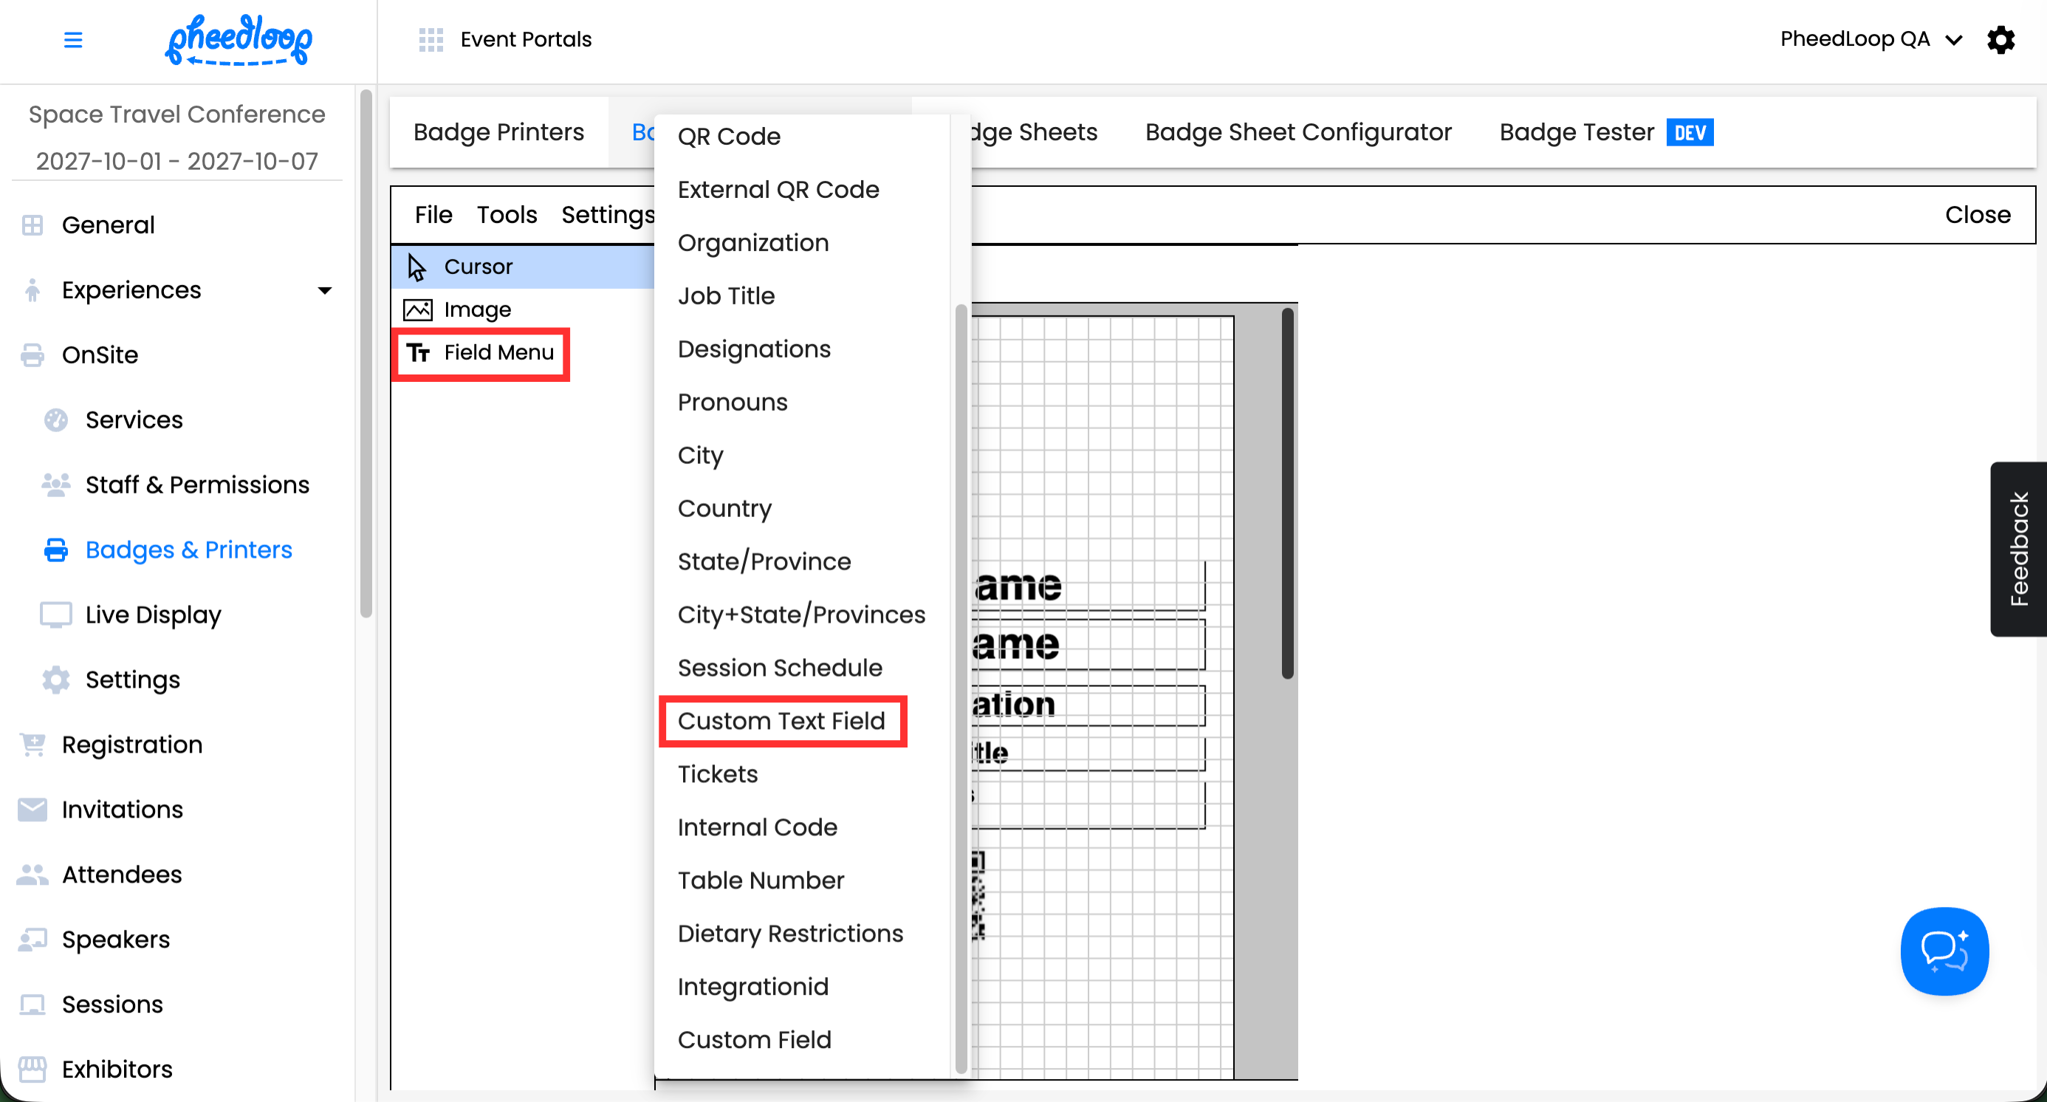Choose Custom Text Field from list
The height and width of the screenshot is (1102, 2047).
(781, 722)
